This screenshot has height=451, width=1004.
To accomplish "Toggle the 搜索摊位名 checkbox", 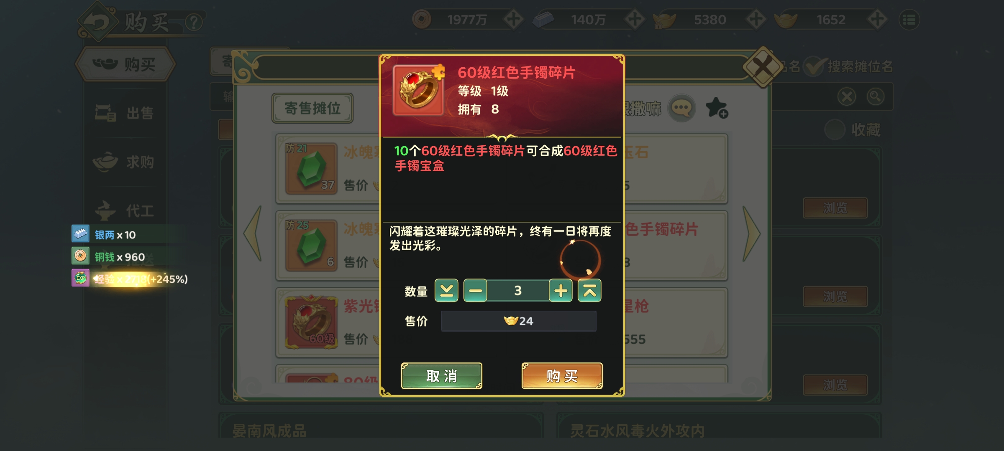I will [x=814, y=67].
